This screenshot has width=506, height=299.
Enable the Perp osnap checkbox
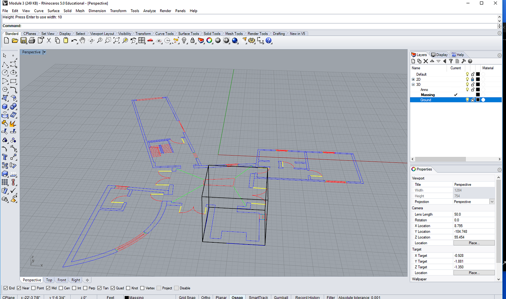pos(85,288)
